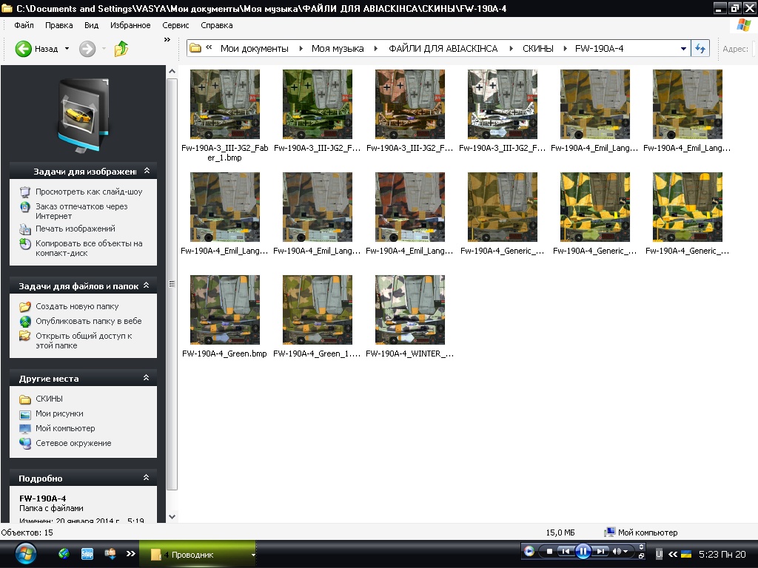Skip to previous track in taskbar player
This screenshot has width=758, height=568.
coord(565,551)
